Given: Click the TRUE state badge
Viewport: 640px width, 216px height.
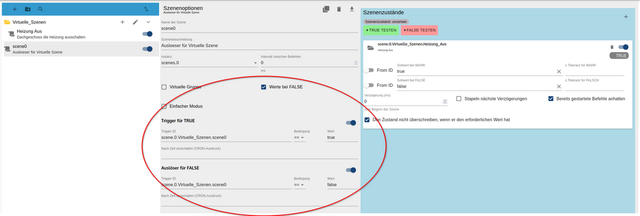Looking at the screenshot, I should [x=620, y=55].
